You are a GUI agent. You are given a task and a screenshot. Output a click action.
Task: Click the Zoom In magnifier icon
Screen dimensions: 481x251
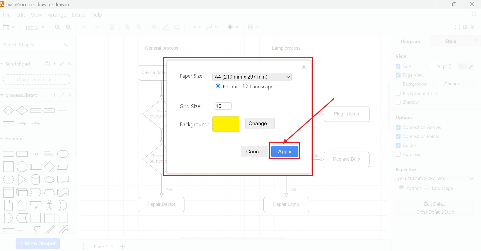tap(57, 27)
